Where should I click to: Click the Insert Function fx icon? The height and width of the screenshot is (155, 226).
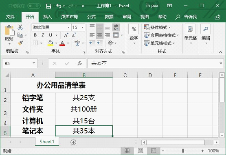click(x=79, y=63)
